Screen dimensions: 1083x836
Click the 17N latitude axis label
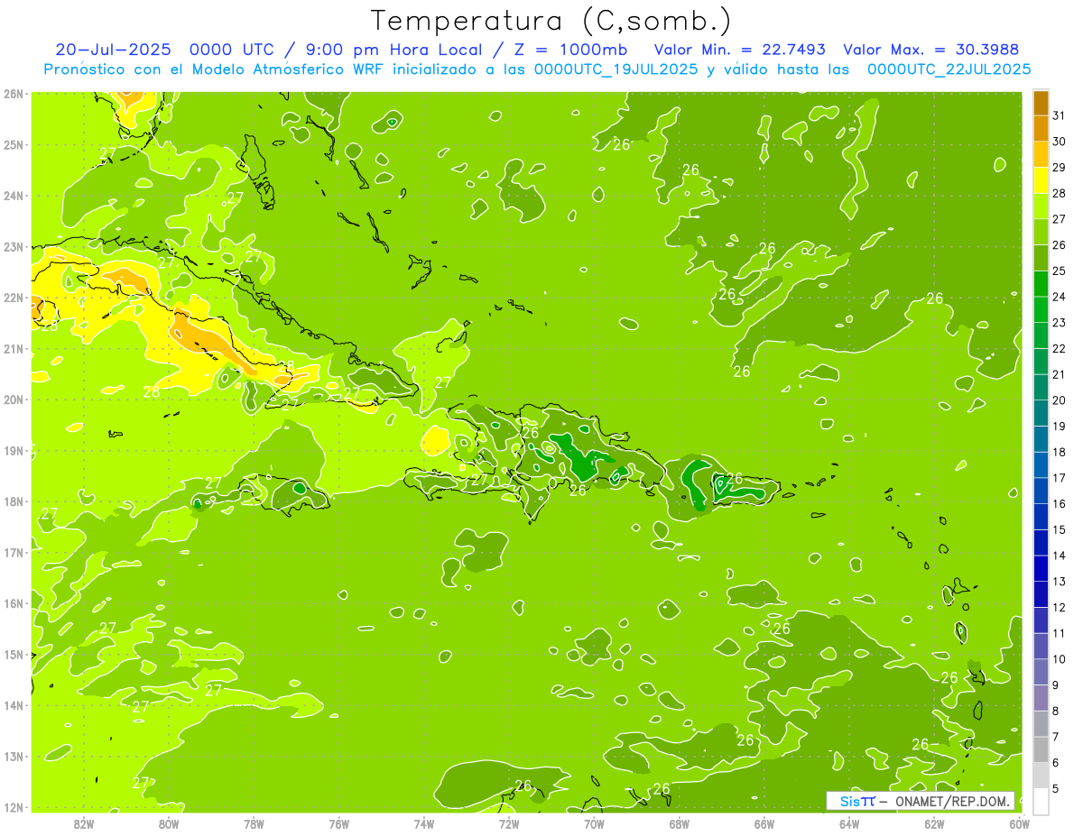[x=14, y=552]
